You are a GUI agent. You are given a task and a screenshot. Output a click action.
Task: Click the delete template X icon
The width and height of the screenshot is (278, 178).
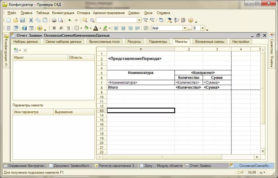25,50
